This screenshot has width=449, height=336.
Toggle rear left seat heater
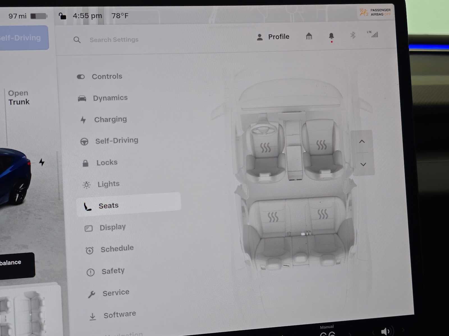(x=273, y=217)
